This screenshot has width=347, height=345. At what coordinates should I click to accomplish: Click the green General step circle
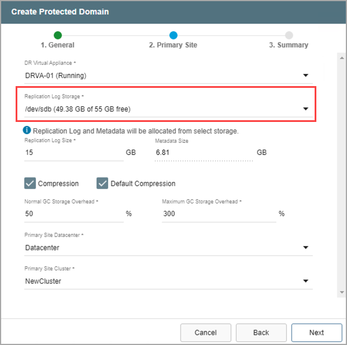point(58,35)
